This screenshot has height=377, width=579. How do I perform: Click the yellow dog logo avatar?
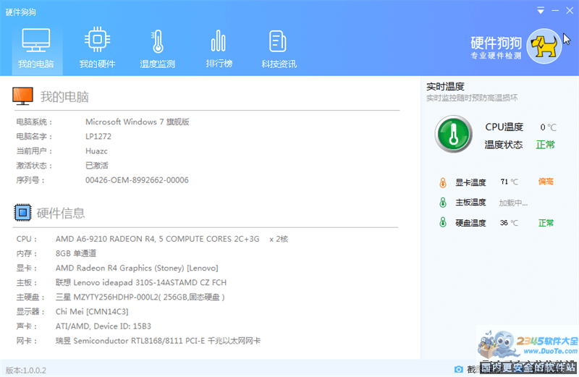544,47
